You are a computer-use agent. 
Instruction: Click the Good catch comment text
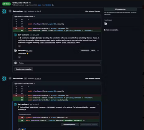pyautogui.click(x=23, y=54)
